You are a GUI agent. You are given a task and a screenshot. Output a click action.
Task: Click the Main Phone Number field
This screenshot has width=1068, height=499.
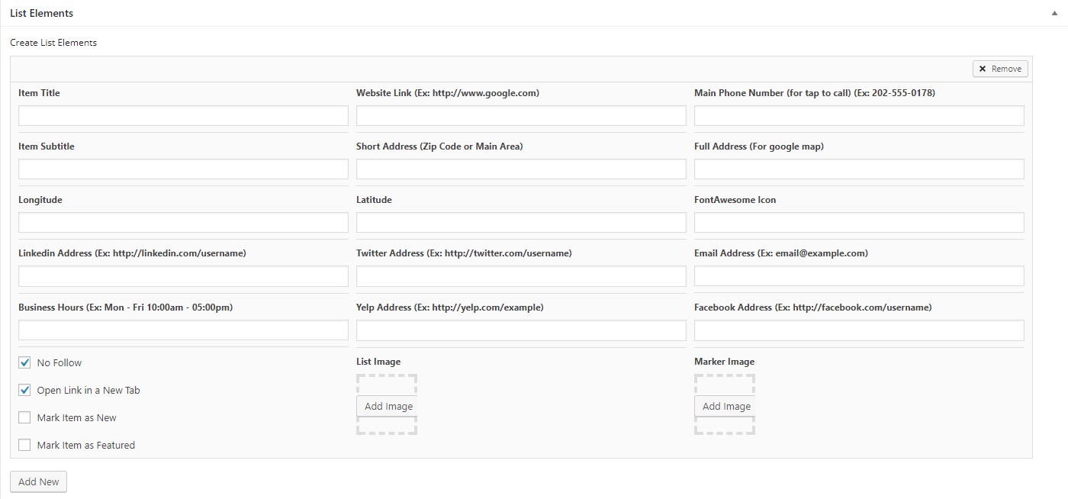coord(858,115)
